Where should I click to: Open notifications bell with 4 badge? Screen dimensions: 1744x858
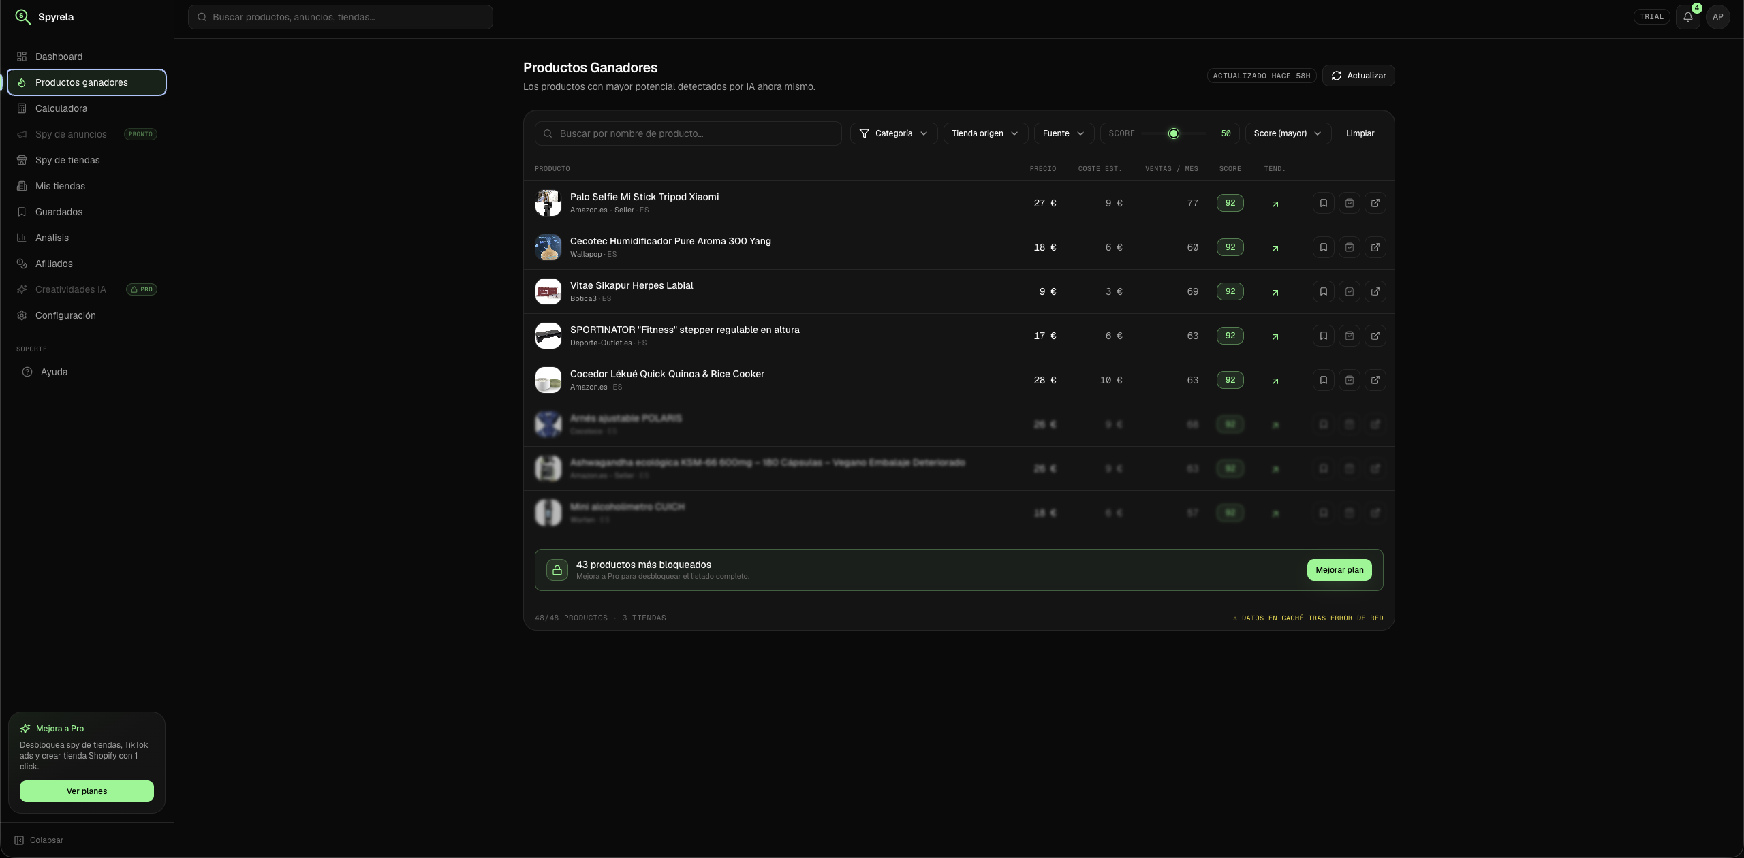pyautogui.click(x=1687, y=17)
